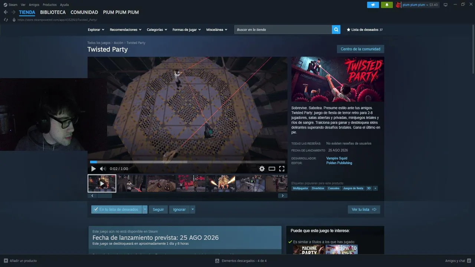Open the Ayuda menu

coord(65,5)
